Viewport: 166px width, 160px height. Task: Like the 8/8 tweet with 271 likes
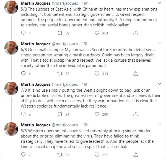coord(97,155)
